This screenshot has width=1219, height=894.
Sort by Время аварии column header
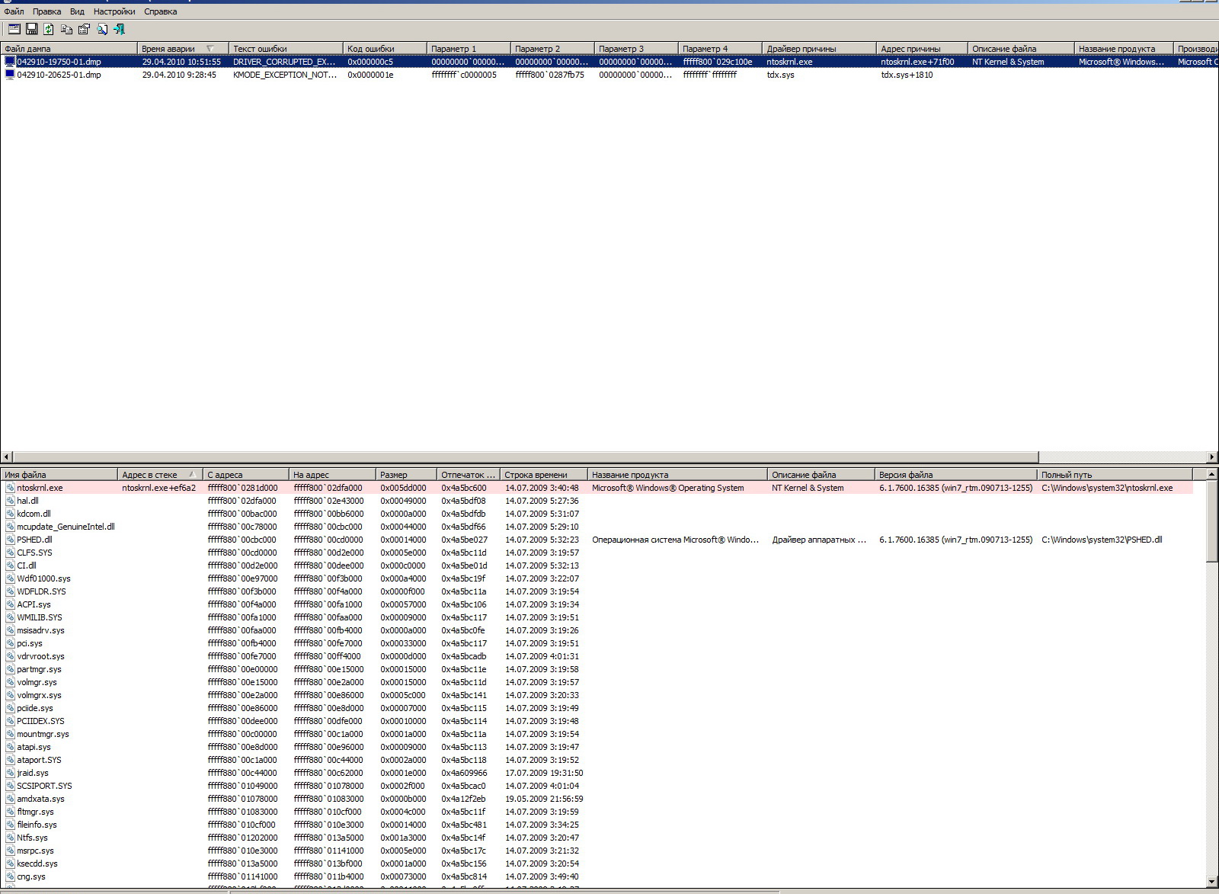(169, 49)
